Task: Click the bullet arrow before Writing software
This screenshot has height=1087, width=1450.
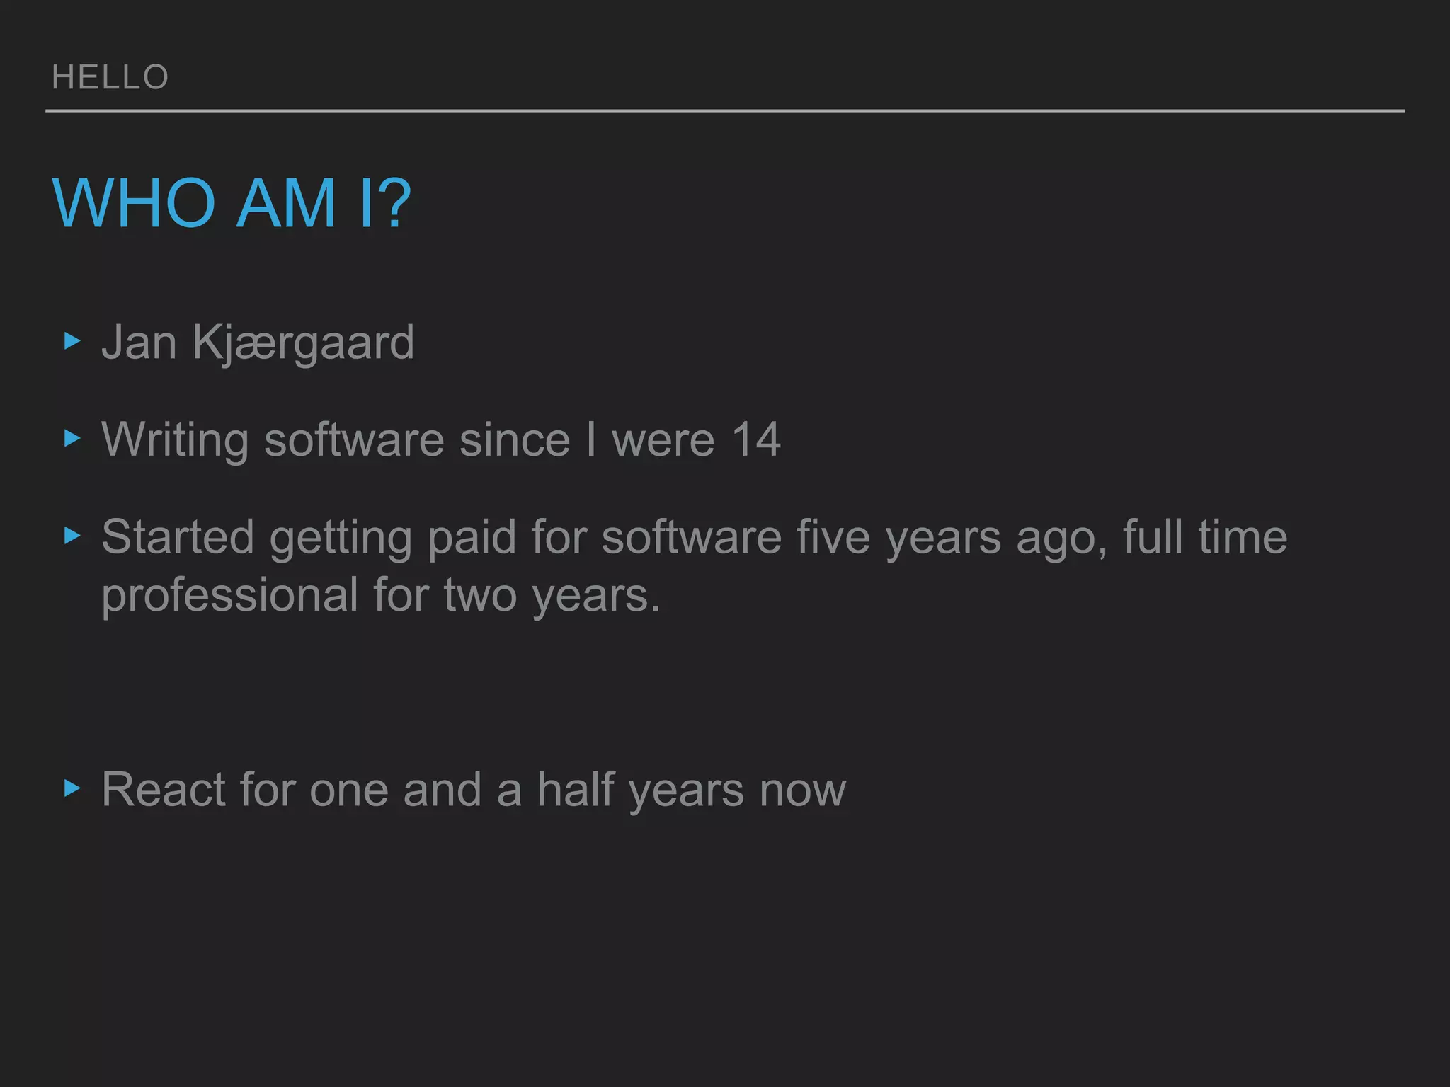Action: pyautogui.click(x=72, y=439)
